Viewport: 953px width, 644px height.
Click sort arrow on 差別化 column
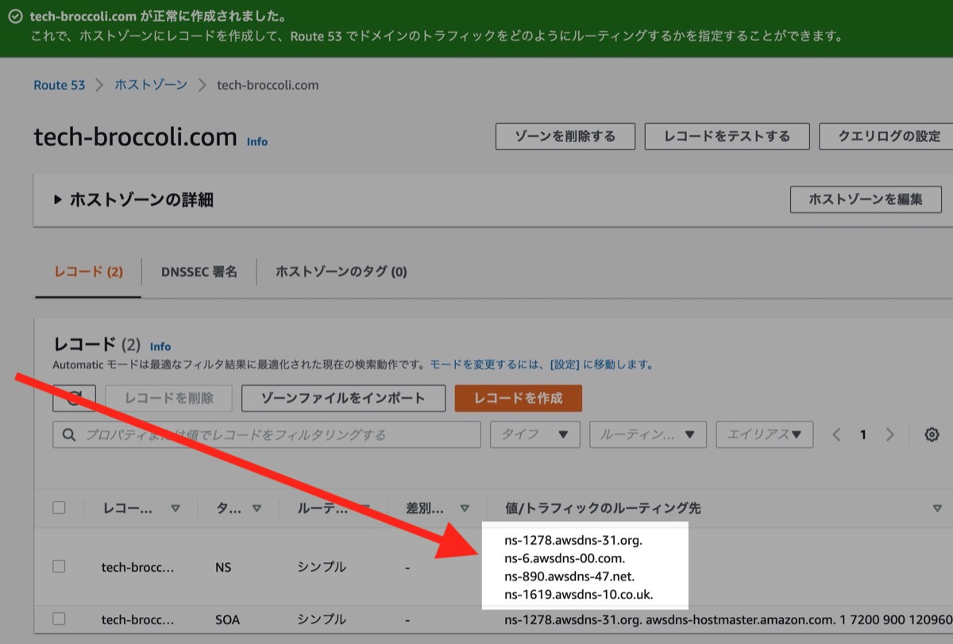[467, 507]
